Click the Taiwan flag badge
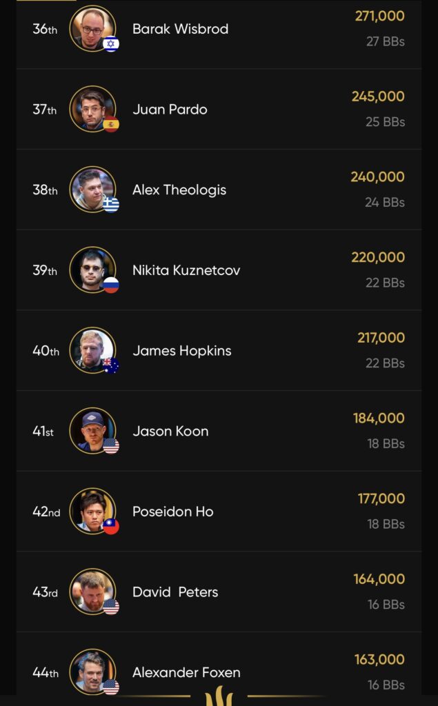Viewport: 438px width, 706px height. 111,527
